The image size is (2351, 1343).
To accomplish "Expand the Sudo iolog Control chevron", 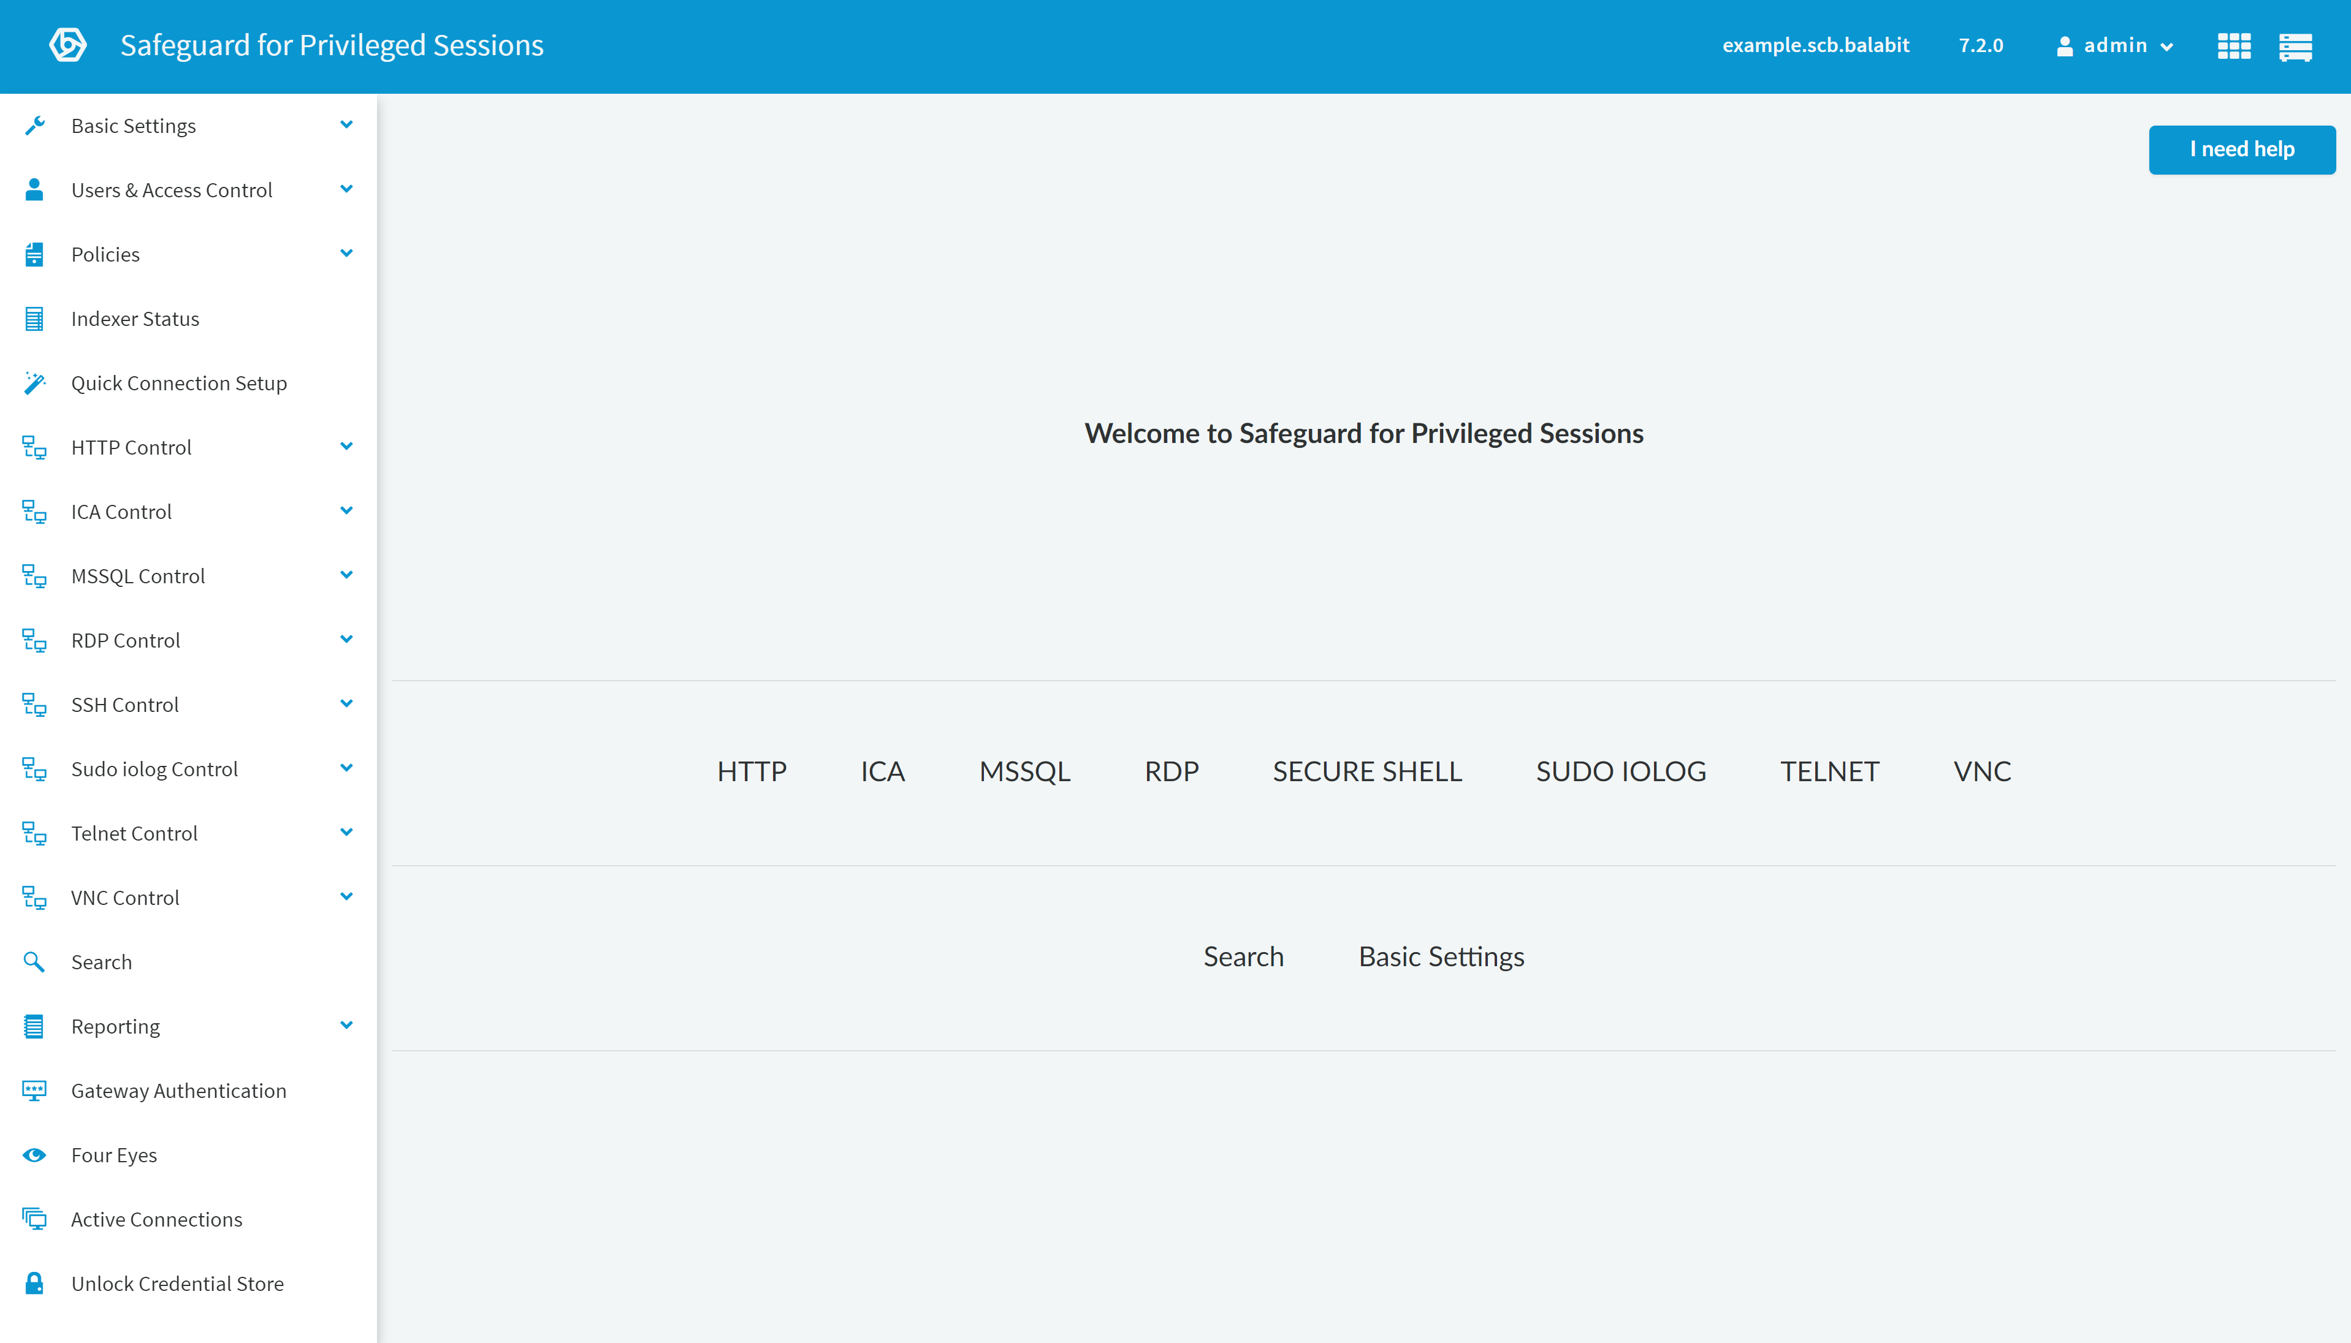I will 346,768.
